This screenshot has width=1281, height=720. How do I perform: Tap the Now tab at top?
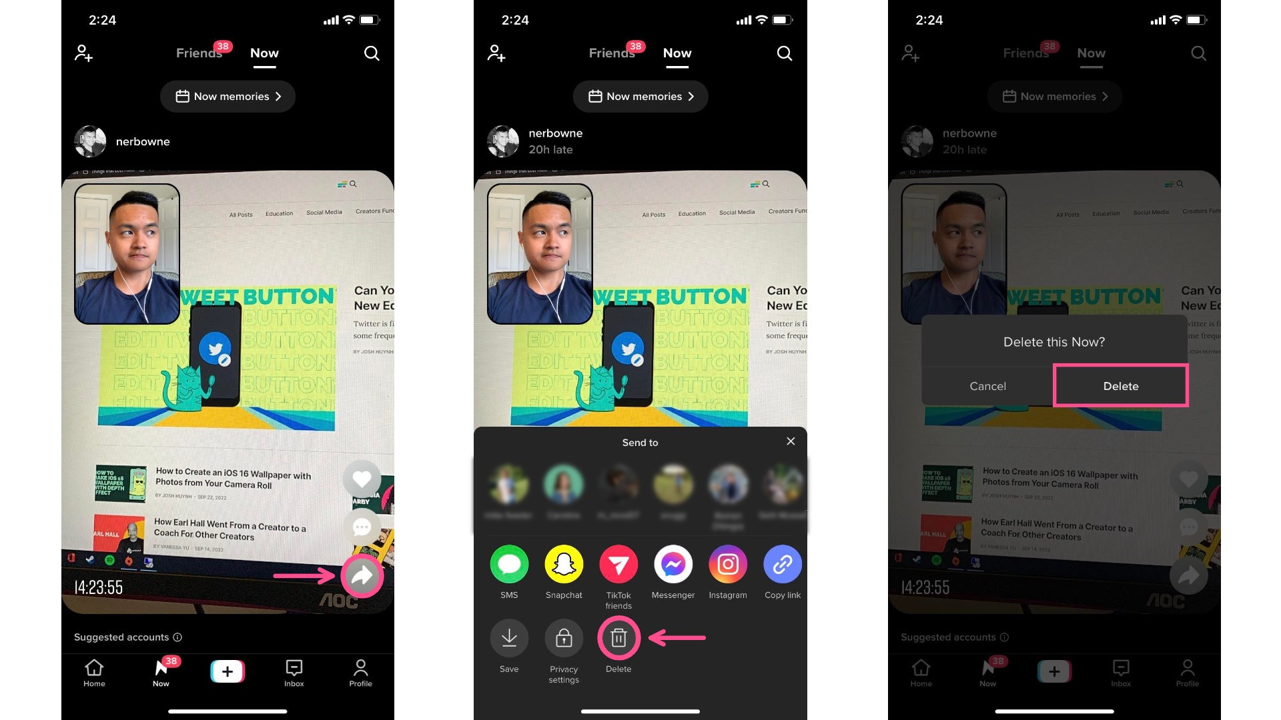click(x=264, y=53)
